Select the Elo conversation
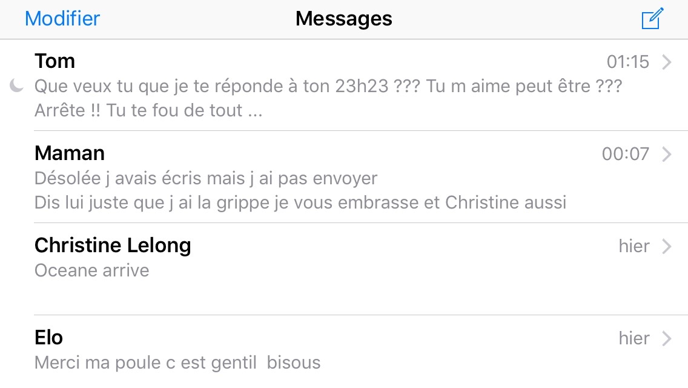The image size is (688, 388). click(49, 338)
